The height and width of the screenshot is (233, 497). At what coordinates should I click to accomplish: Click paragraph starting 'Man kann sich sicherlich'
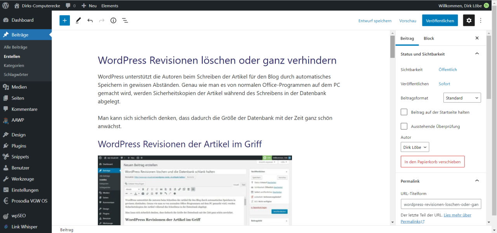click(215, 122)
